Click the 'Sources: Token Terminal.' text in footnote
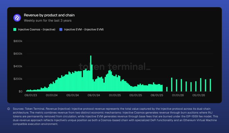This screenshot has height=133, width=229. [x=29, y=109]
